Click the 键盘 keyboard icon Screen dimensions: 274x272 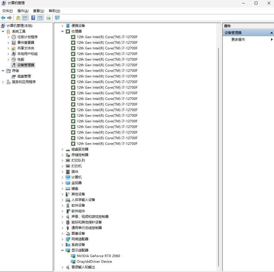pyautogui.click(x=68, y=188)
